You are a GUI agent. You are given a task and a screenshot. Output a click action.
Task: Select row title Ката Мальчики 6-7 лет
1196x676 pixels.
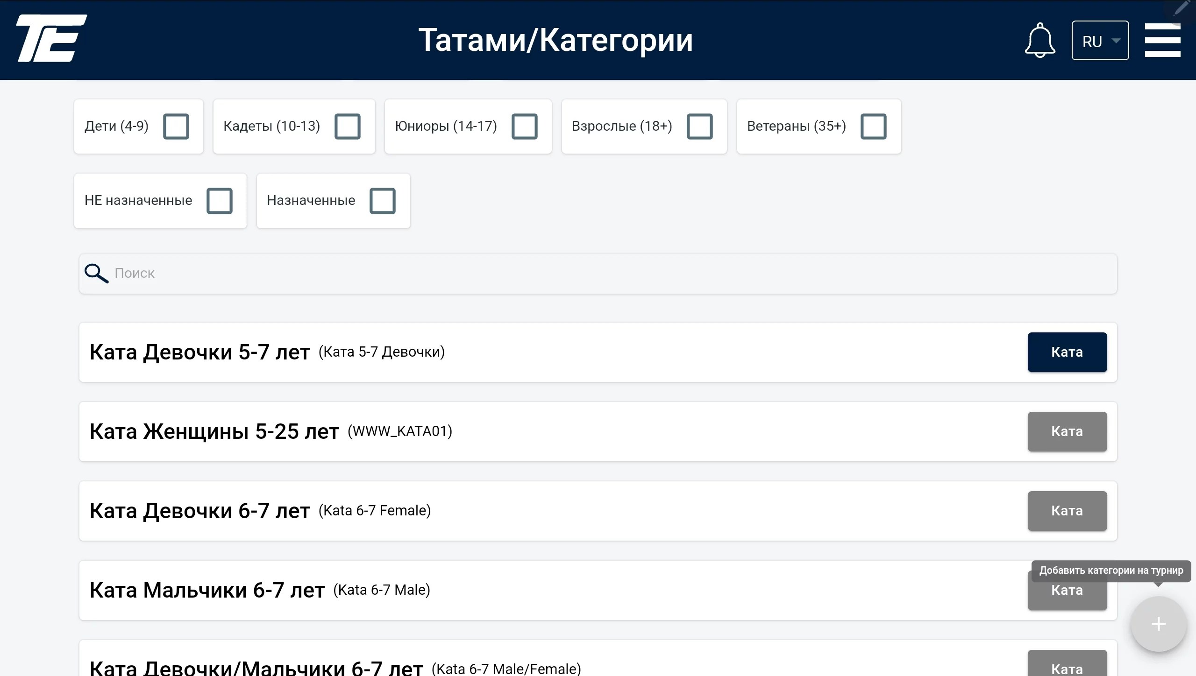click(207, 590)
